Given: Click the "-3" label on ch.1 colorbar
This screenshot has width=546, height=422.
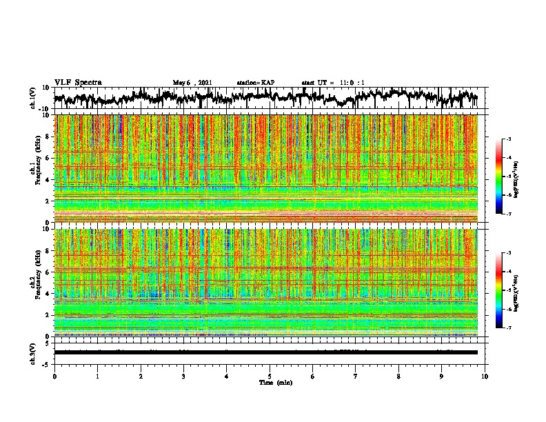Looking at the screenshot, I should click(509, 139).
